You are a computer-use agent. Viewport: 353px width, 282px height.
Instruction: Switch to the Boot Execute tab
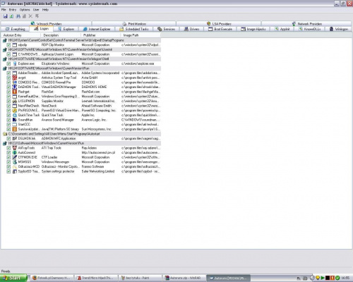click(220, 29)
